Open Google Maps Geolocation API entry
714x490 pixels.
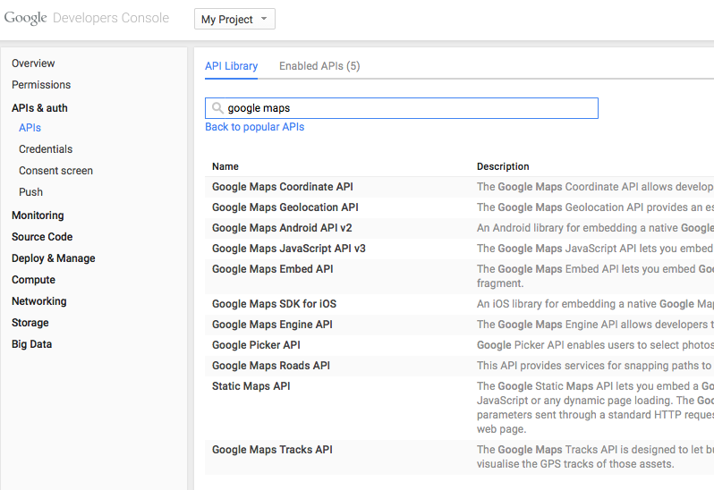pyautogui.click(x=285, y=207)
